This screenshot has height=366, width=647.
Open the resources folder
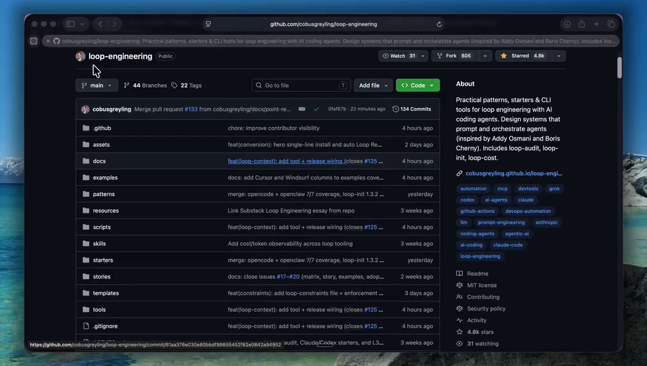pos(106,211)
